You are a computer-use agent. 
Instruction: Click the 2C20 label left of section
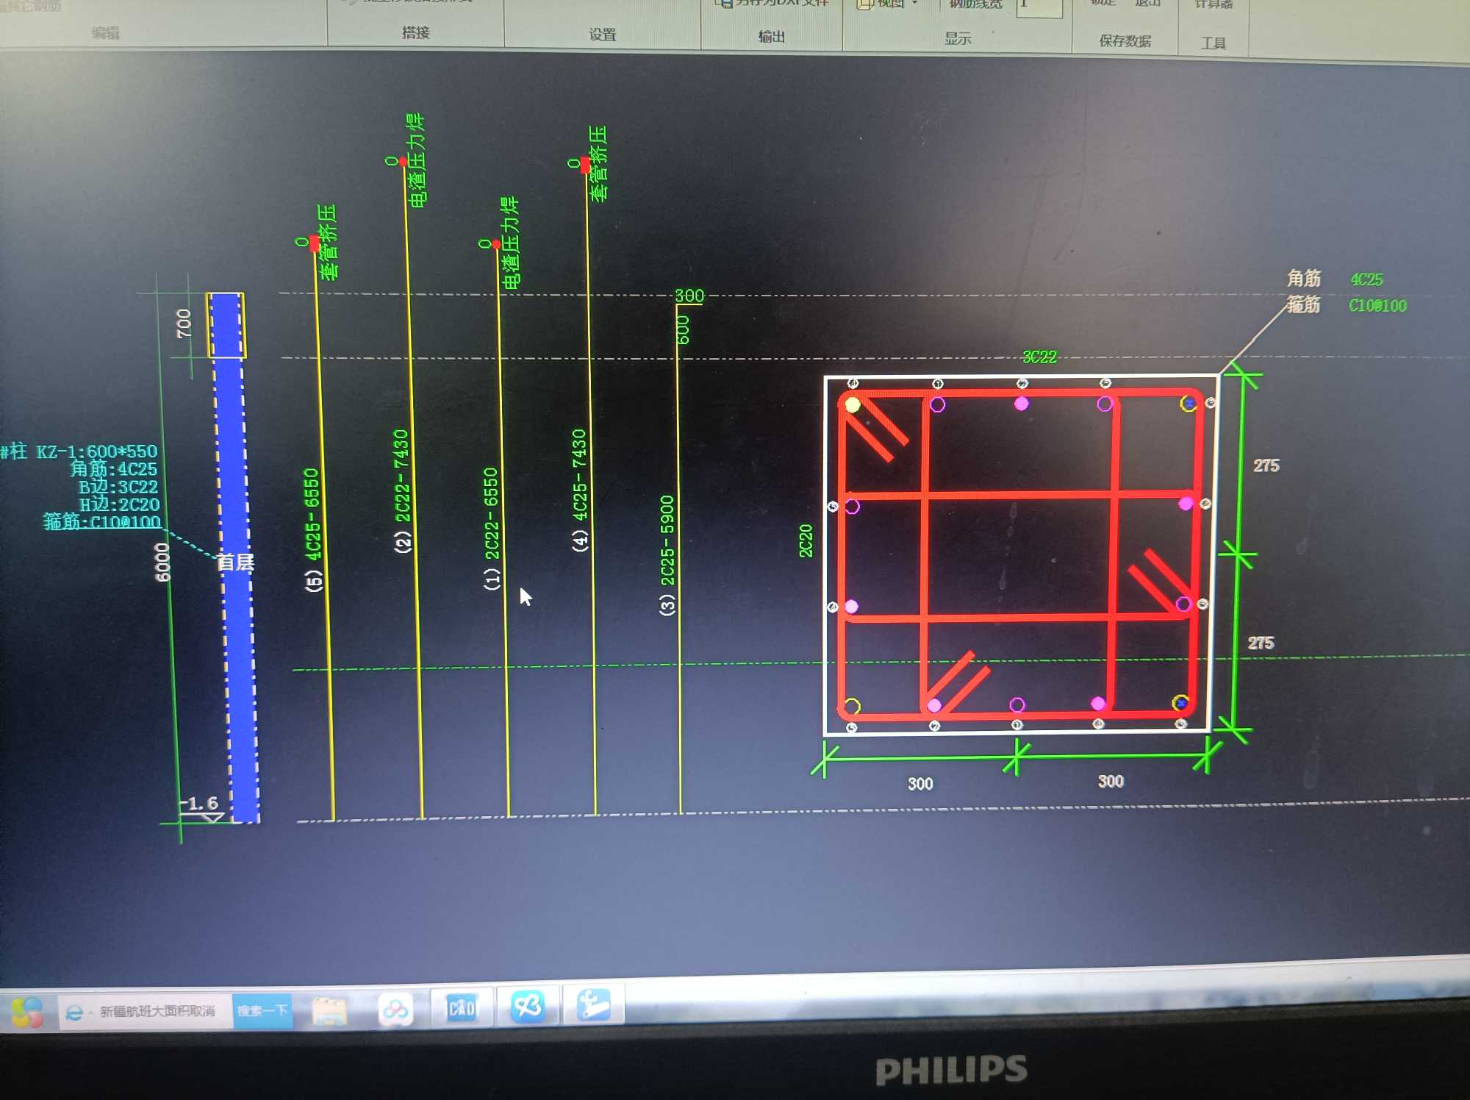point(806,540)
